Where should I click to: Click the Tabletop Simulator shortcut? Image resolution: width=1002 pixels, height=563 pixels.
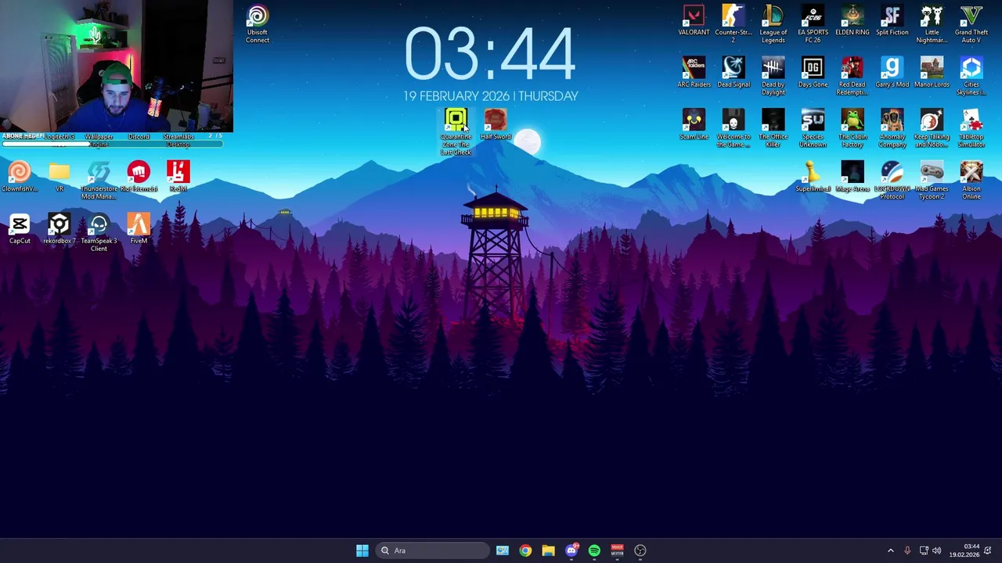(x=971, y=128)
